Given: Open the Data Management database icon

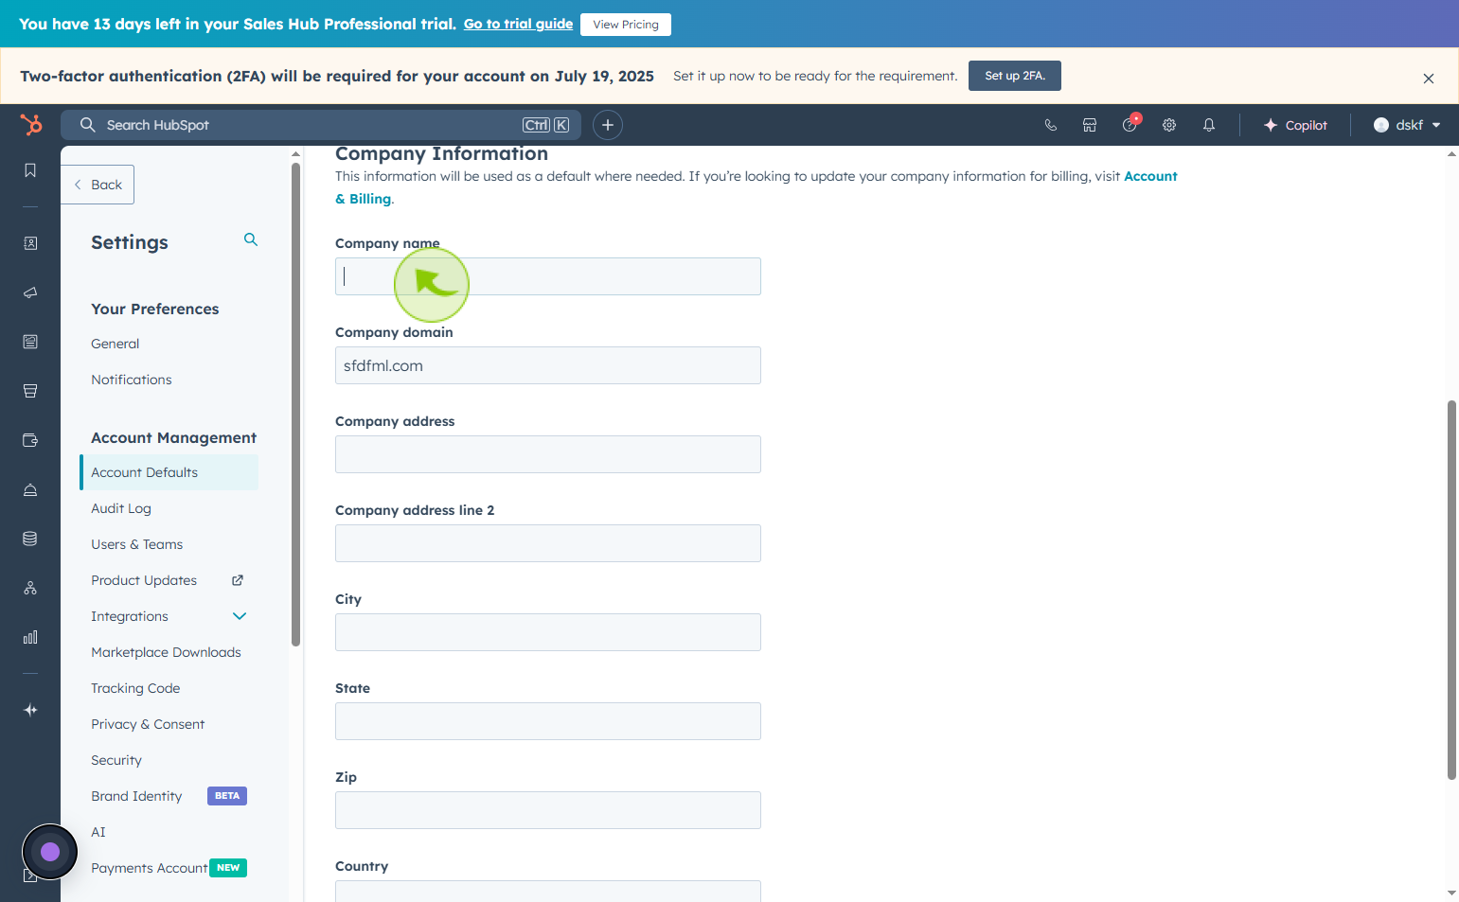Looking at the screenshot, I should point(30,539).
